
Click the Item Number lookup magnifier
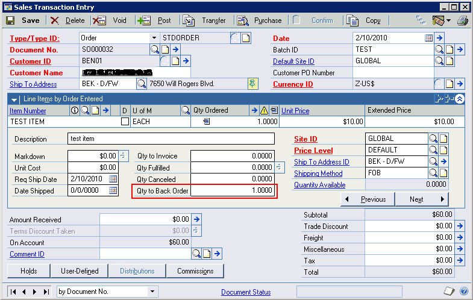pos(85,110)
